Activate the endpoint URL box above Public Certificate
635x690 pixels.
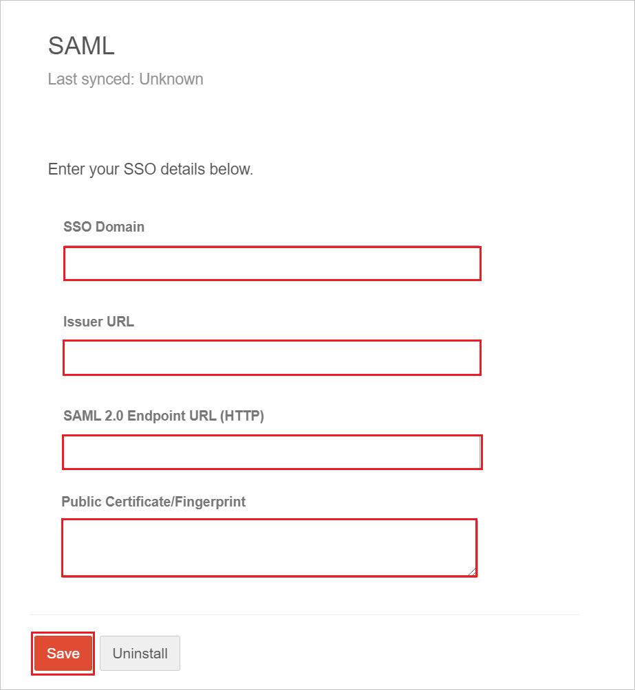coord(272,452)
